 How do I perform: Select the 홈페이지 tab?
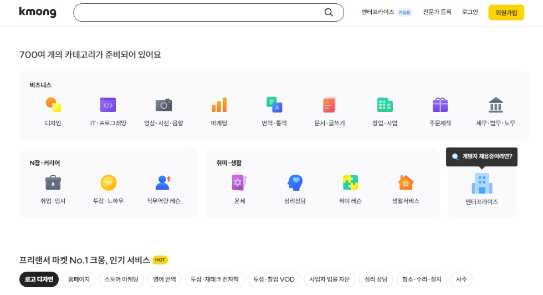79,279
